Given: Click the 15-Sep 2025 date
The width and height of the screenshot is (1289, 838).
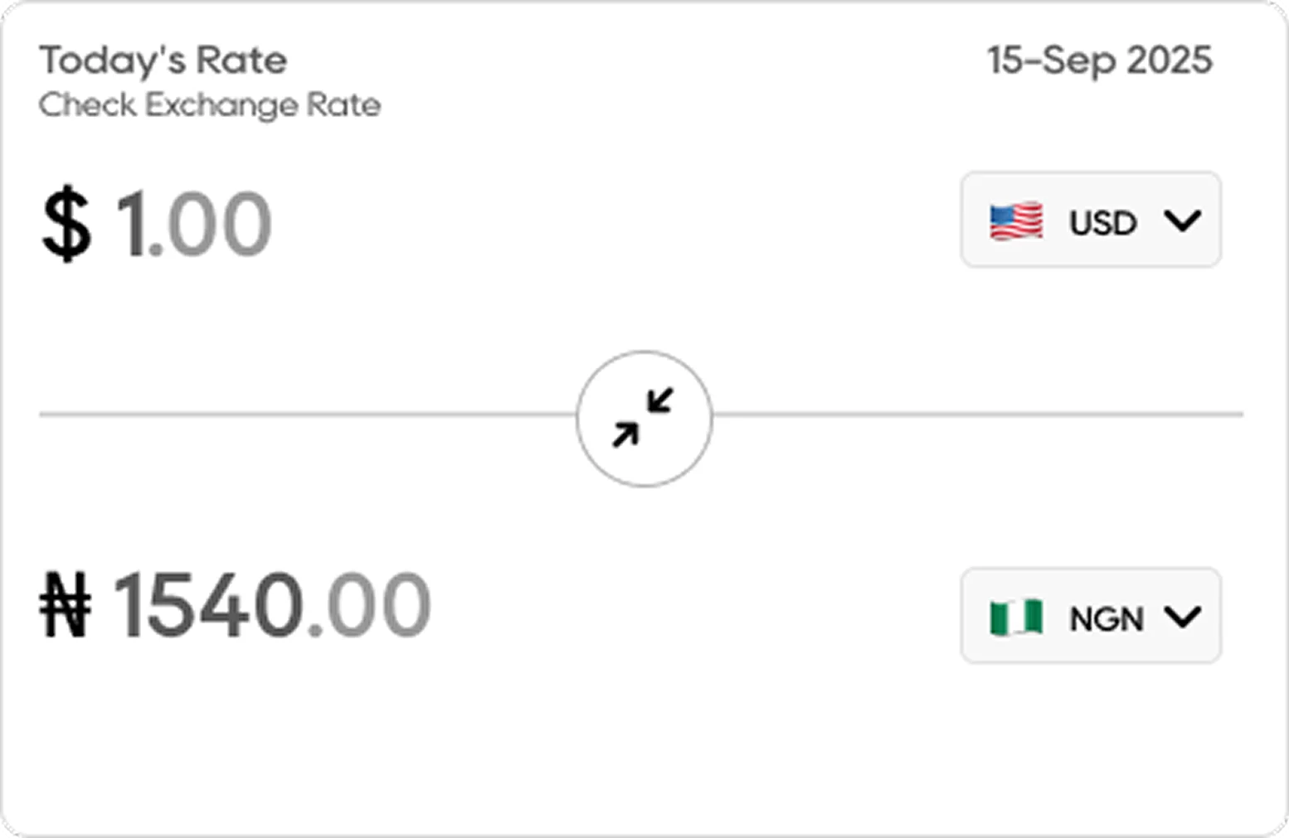Looking at the screenshot, I should click(1099, 61).
